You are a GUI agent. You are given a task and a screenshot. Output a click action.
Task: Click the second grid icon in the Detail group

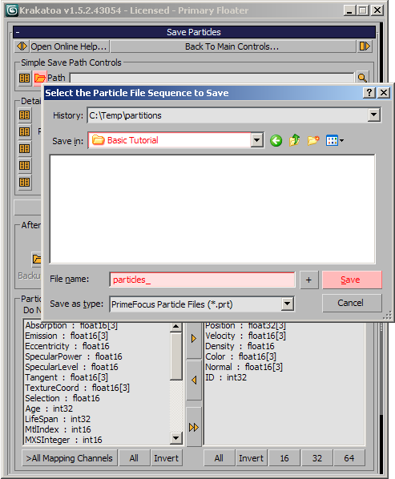pyautogui.click(x=25, y=132)
